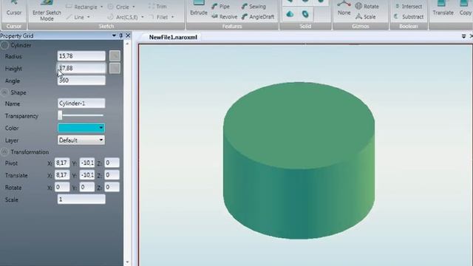Screen dimensions: 473x266
Task: Click the Intersect boolean operation
Action: [x=409, y=7]
